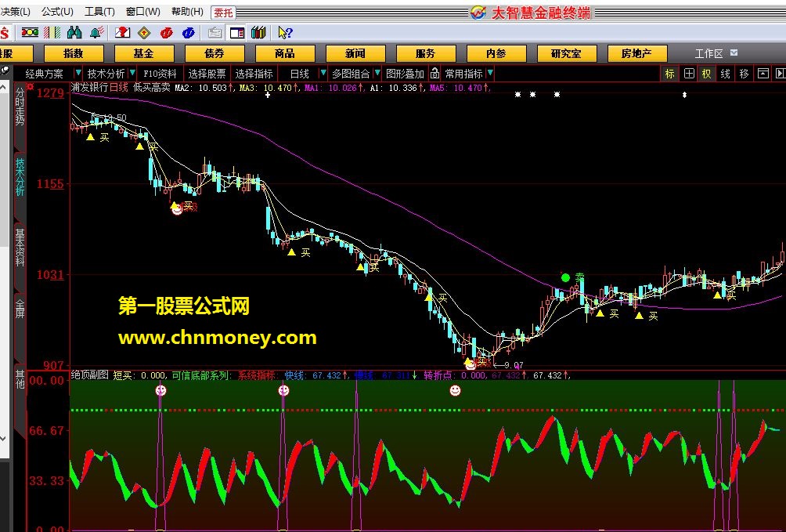Click the 服务 yellow button
The width and height of the screenshot is (786, 532).
point(426,54)
